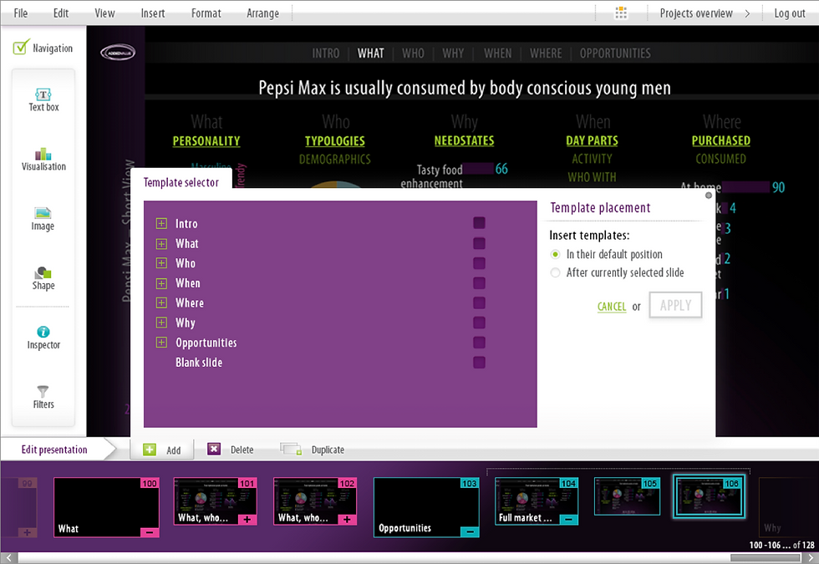Expand group on slide 102 thumbnail
Screen dimensions: 819x564
tap(347, 520)
